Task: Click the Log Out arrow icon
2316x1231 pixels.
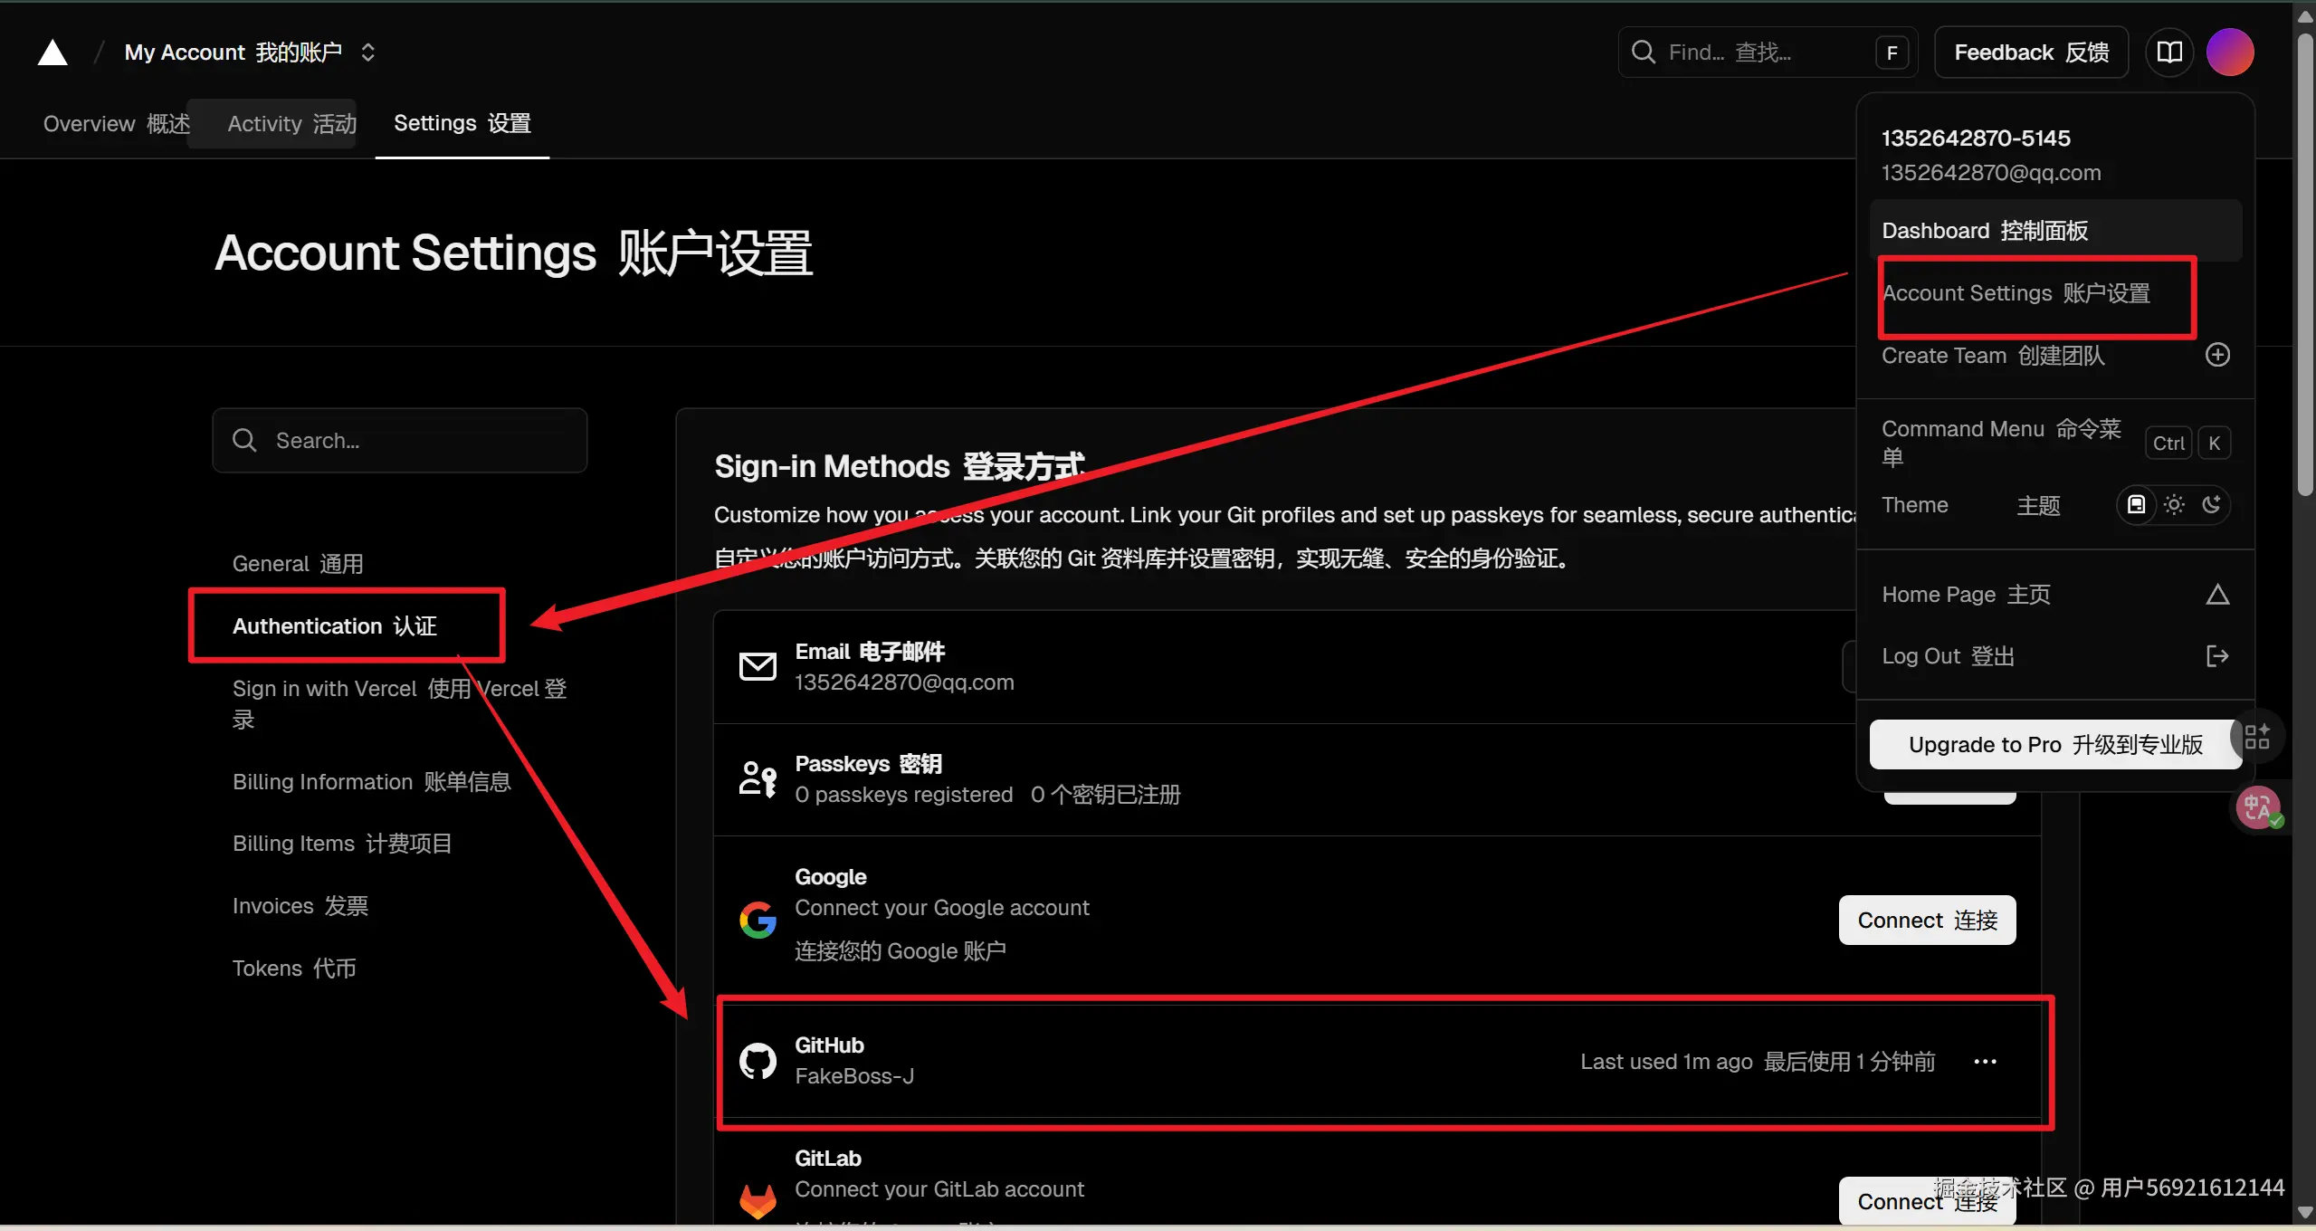Action: 2216,656
